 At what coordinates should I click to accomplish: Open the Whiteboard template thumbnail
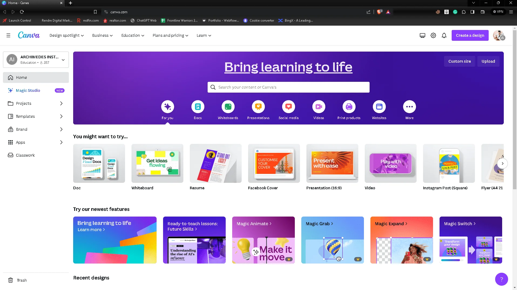point(157,163)
